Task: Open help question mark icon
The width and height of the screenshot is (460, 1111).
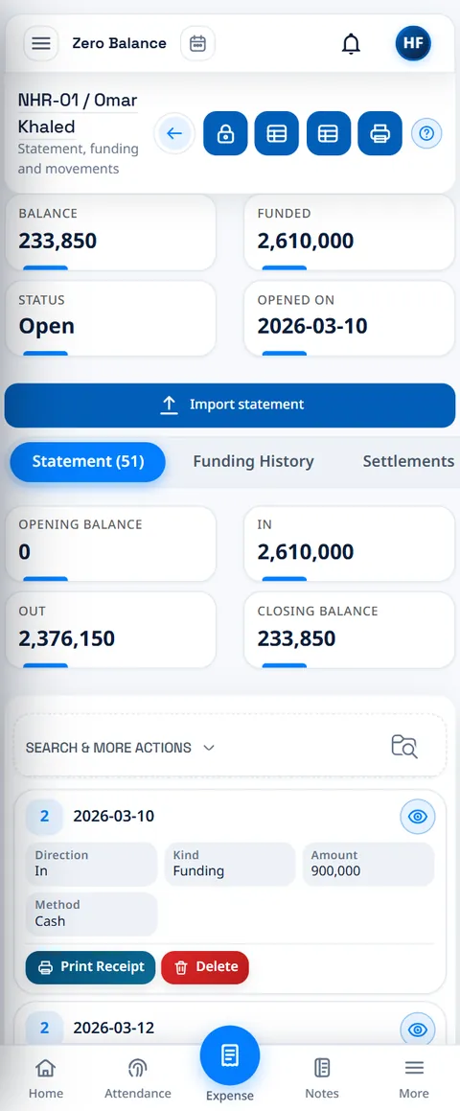Action: click(426, 133)
